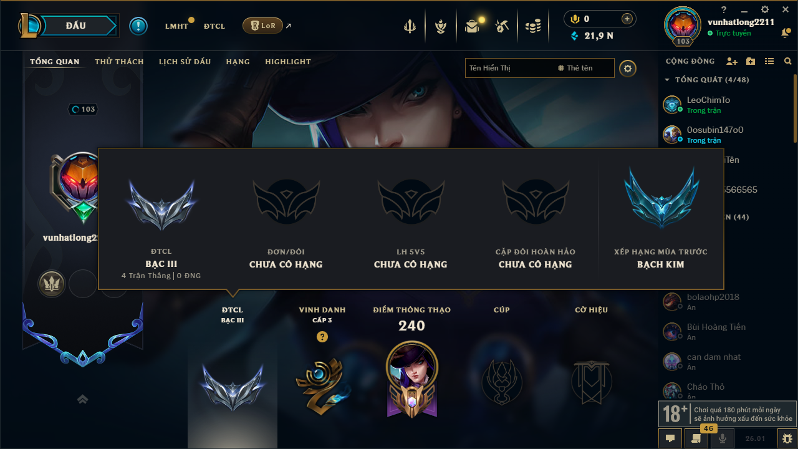This screenshot has width=798, height=449.
Task: Click the ĐẤU play button
Action: coord(75,26)
